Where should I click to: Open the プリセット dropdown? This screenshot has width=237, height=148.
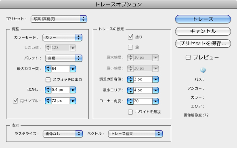(59, 19)
